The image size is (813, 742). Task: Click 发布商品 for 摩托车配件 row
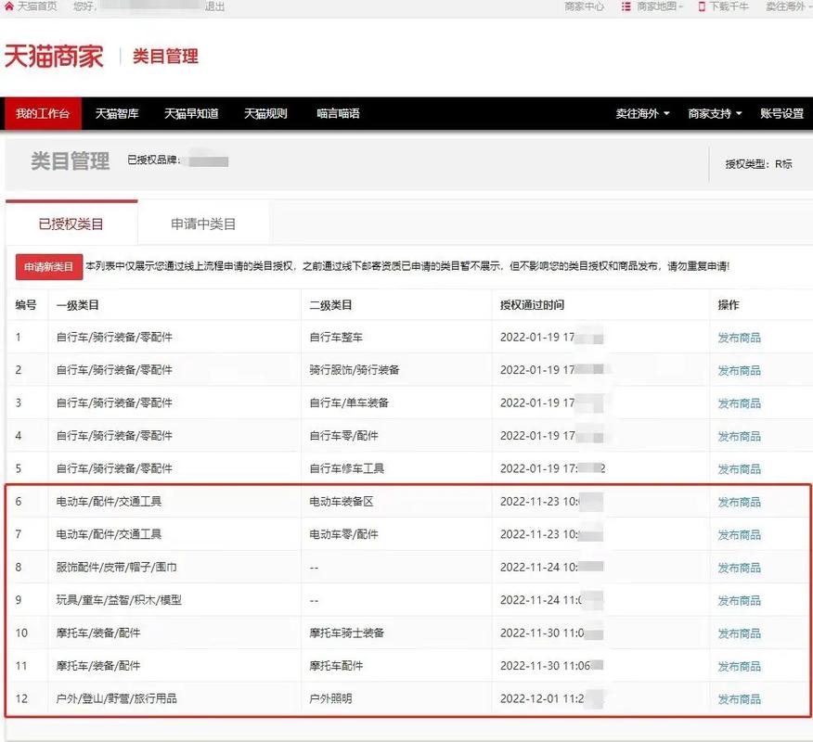[740, 666]
